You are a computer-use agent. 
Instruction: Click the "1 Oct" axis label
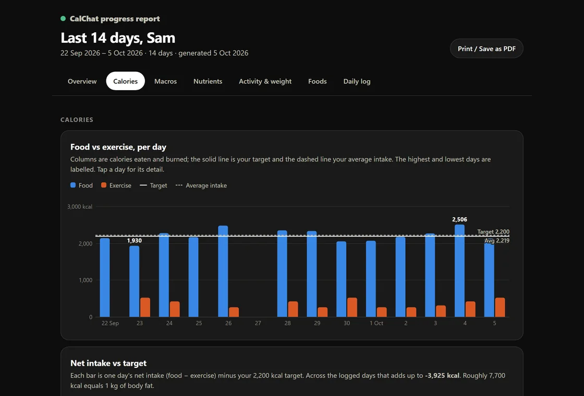376,323
